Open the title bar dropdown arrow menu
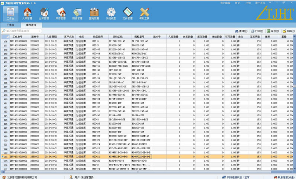 click(270, 3)
